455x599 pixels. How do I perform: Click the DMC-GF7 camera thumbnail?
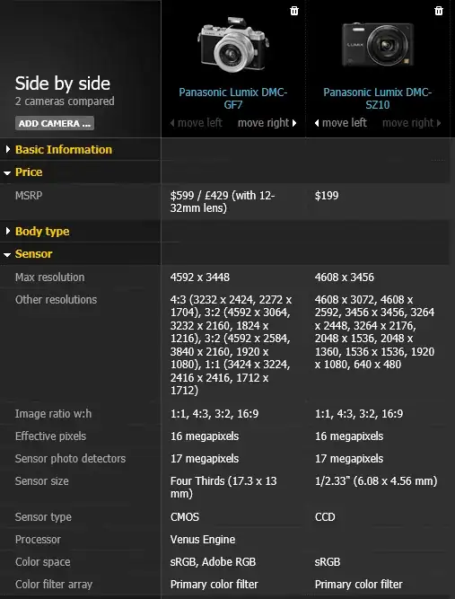point(233,44)
